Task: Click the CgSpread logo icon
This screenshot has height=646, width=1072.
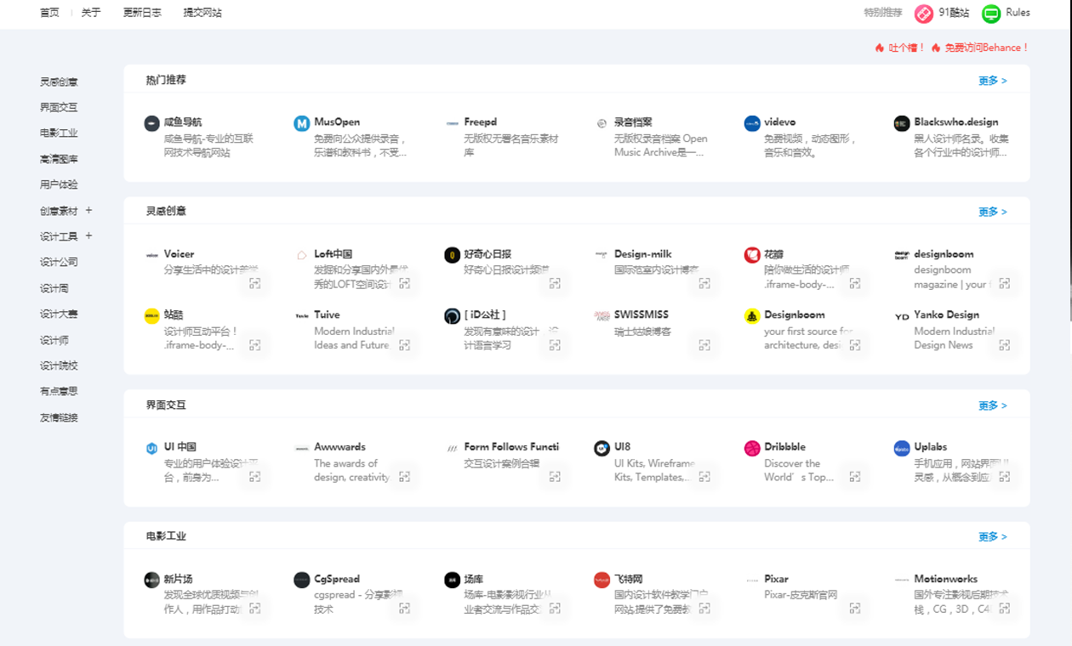Action: click(x=301, y=580)
